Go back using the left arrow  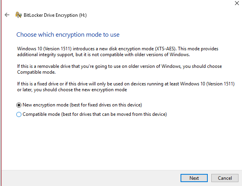(7, 15)
